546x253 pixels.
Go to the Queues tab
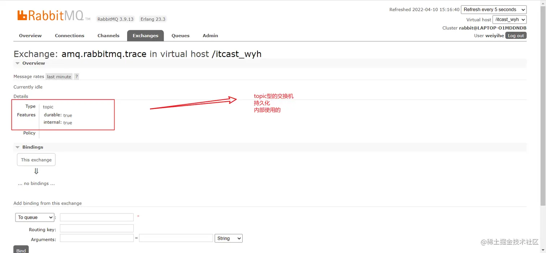[181, 36]
